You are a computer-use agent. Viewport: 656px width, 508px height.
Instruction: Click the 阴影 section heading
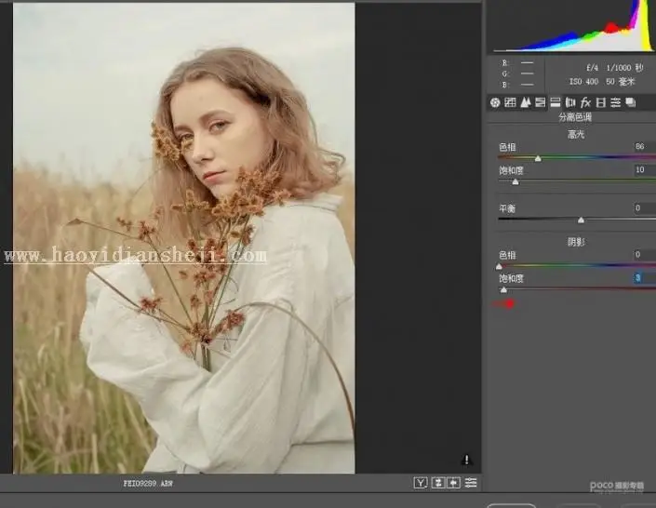click(x=576, y=242)
